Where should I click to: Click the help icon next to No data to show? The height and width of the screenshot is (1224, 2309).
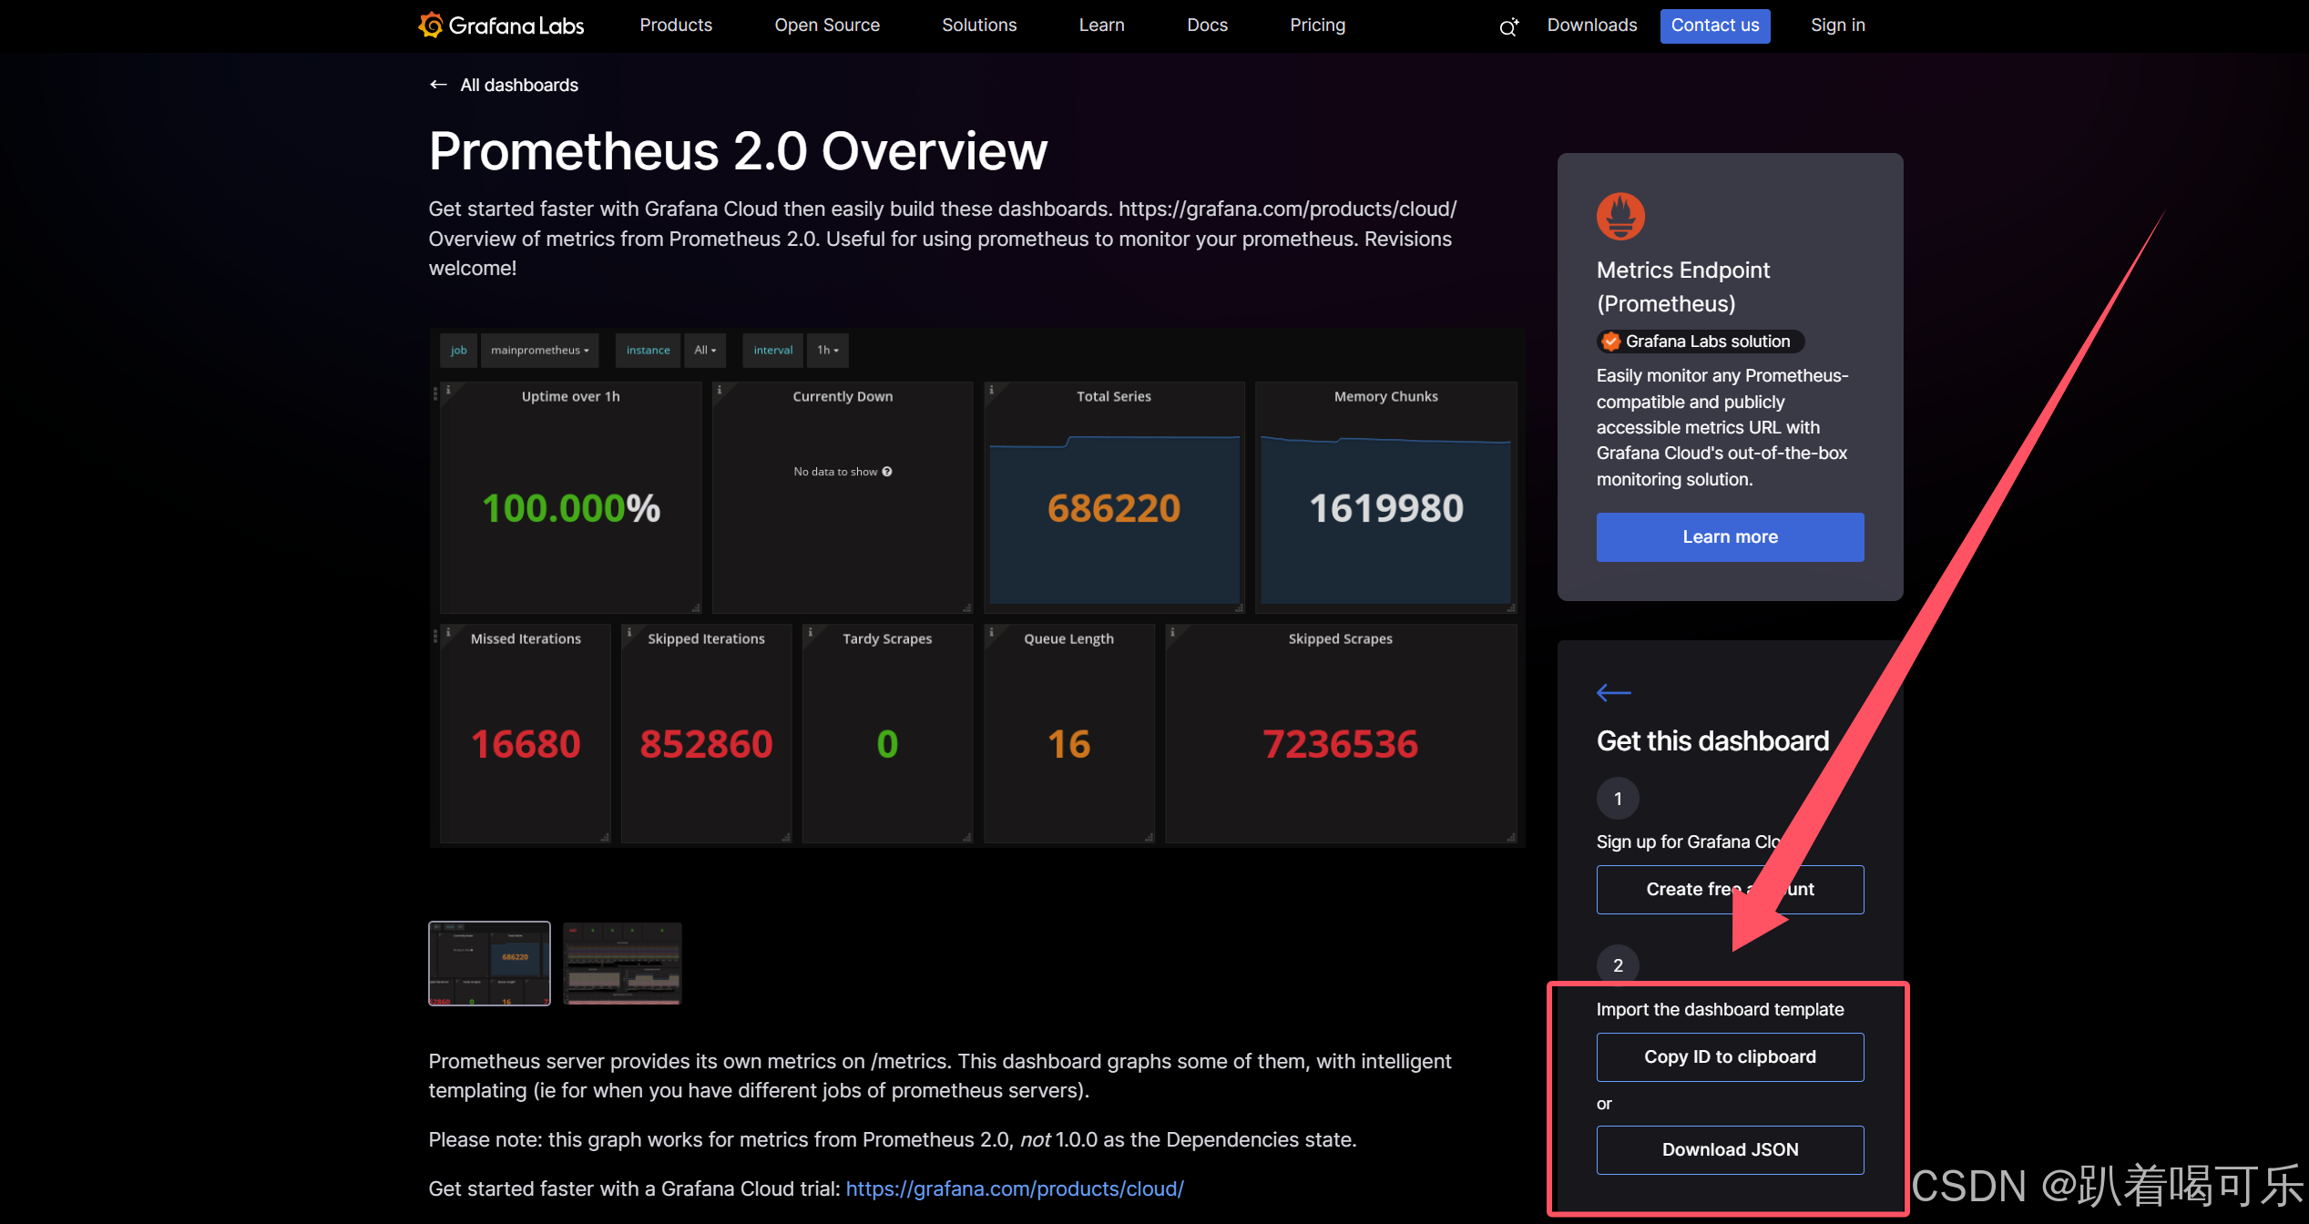887,472
